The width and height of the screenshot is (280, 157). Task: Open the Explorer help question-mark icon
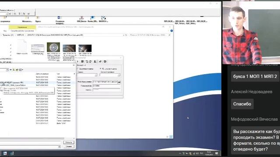point(171,31)
